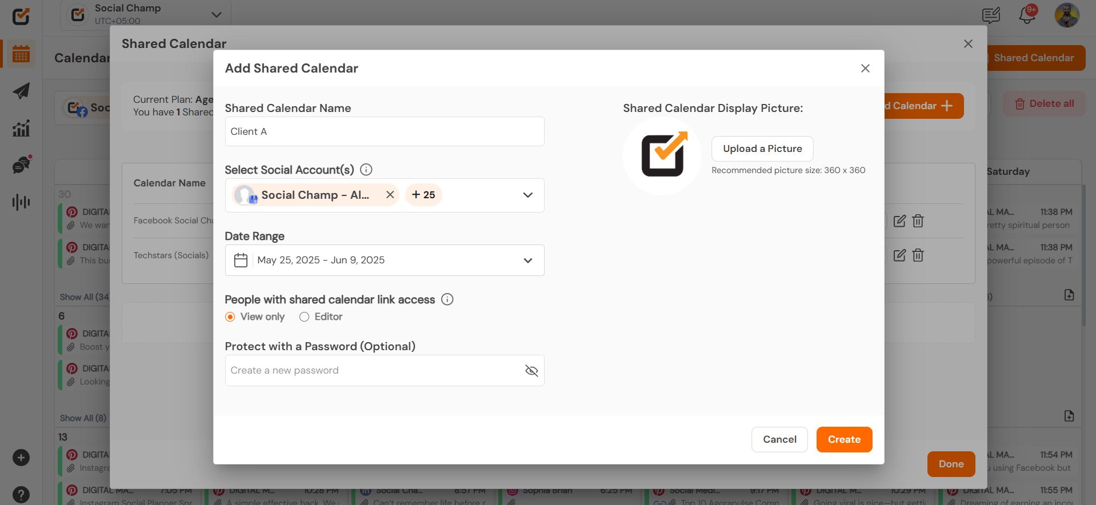The image size is (1096, 505).
Task: Click the Create button
Action: point(844,439)
